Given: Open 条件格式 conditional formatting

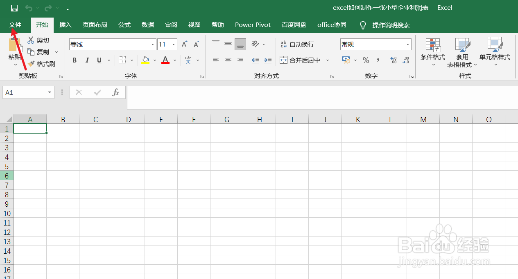Looking at the screenshot, I should pyautogui.click(x=433, y=53).
